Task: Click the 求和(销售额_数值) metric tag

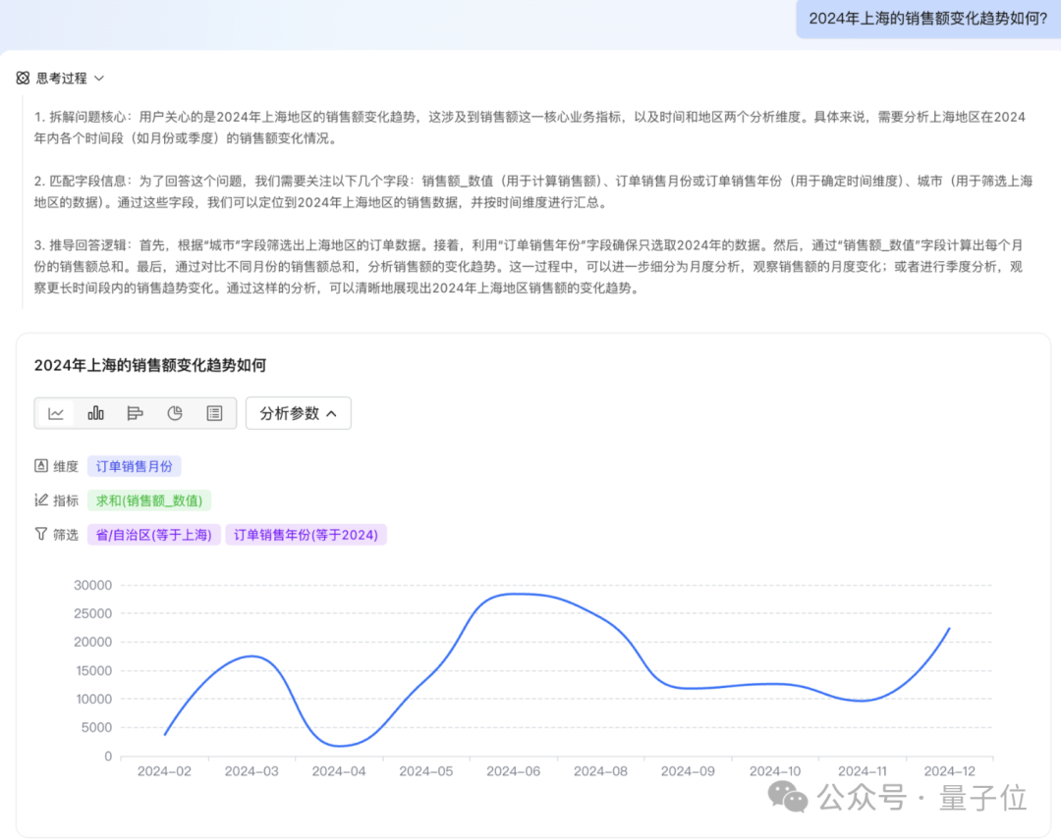Action: [x=149, y=499]
